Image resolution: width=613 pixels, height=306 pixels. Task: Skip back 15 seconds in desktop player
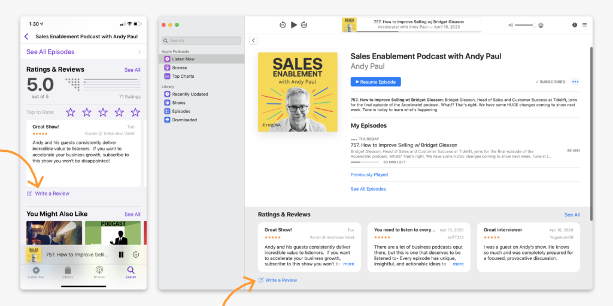coord(283,25)
